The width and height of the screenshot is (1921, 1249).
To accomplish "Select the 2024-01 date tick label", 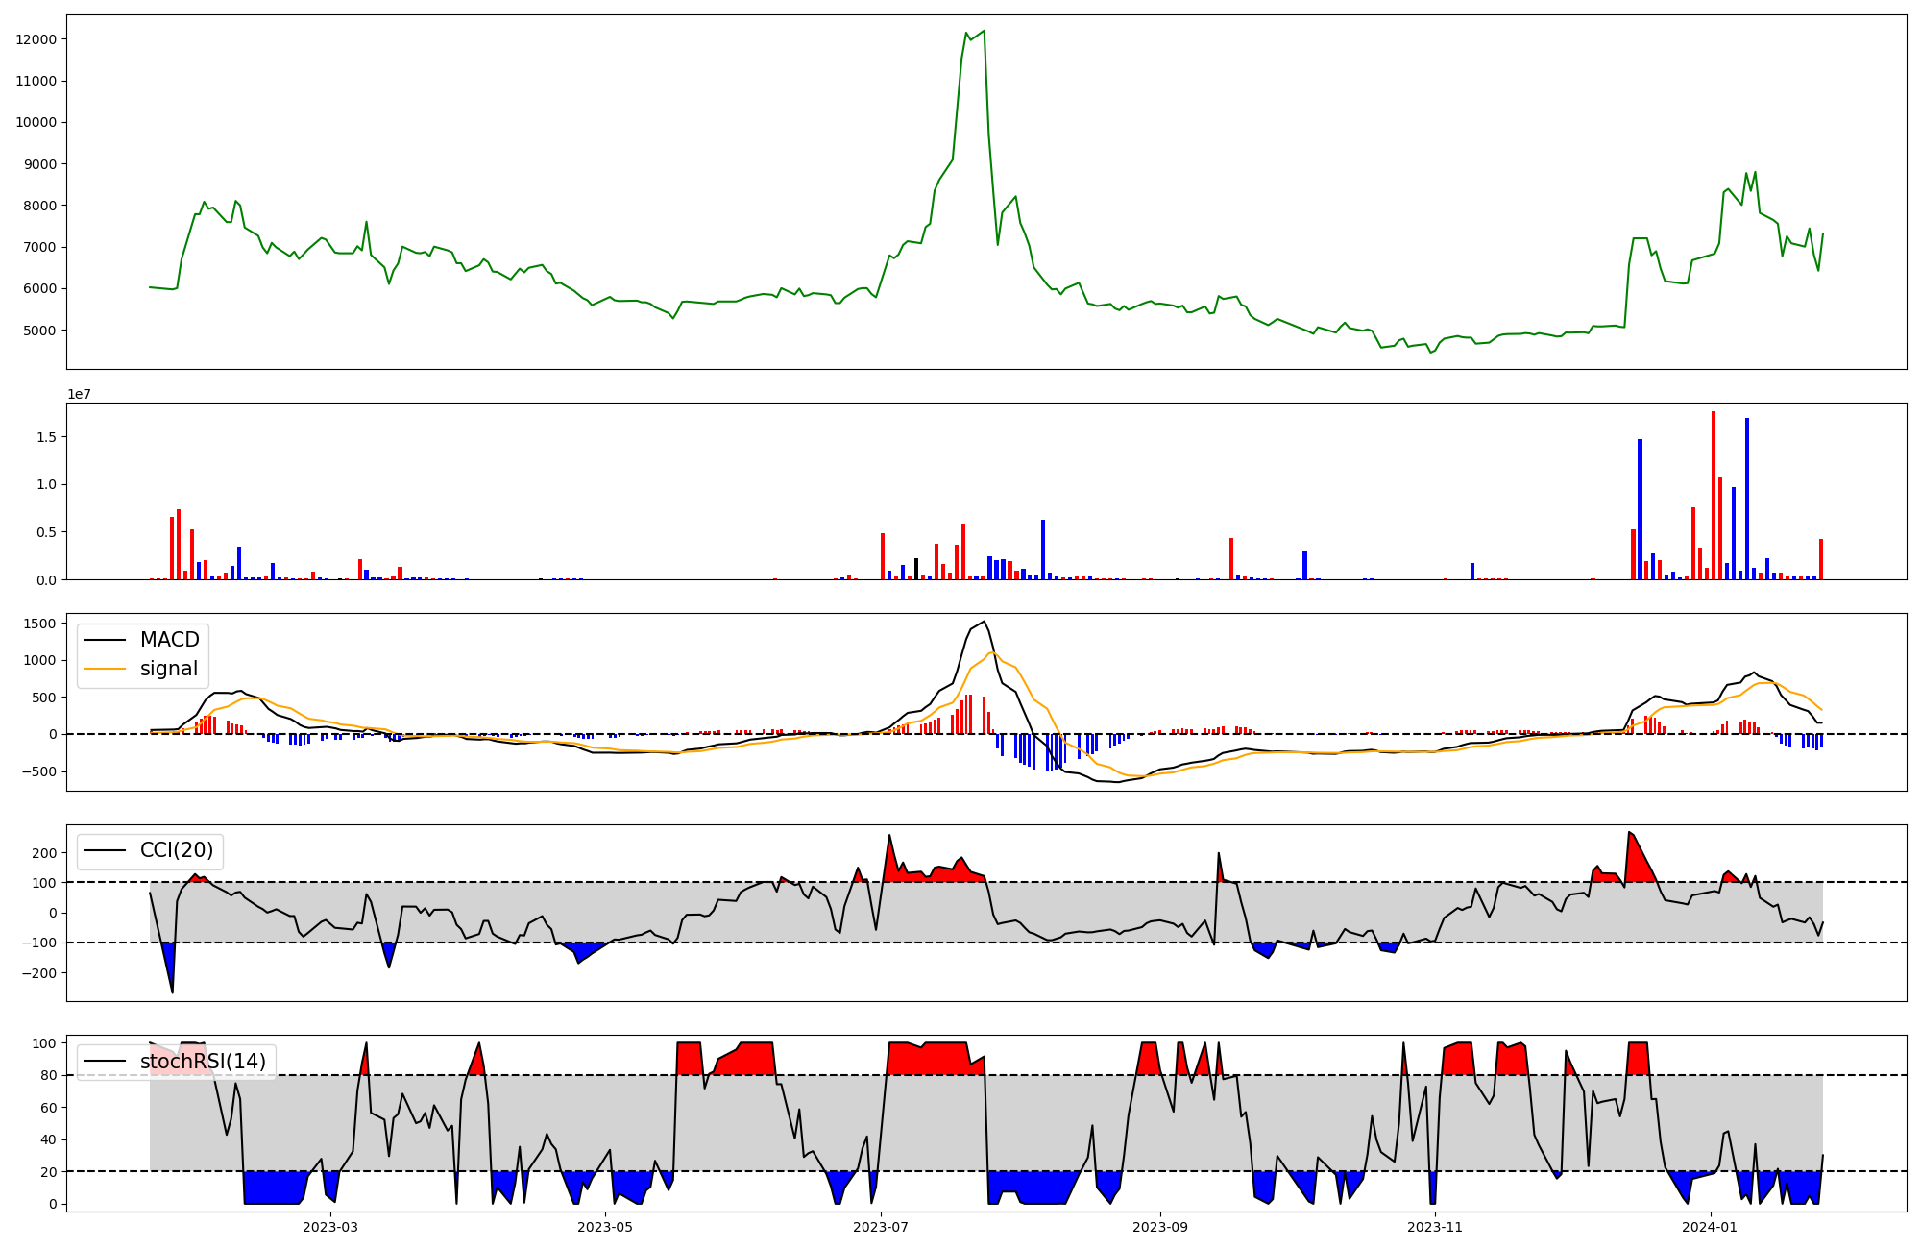I will [1711, 1227].
